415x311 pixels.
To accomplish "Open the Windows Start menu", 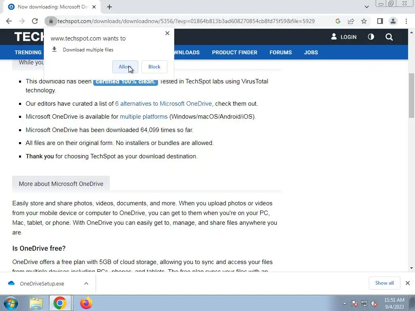I will (10, 303).
